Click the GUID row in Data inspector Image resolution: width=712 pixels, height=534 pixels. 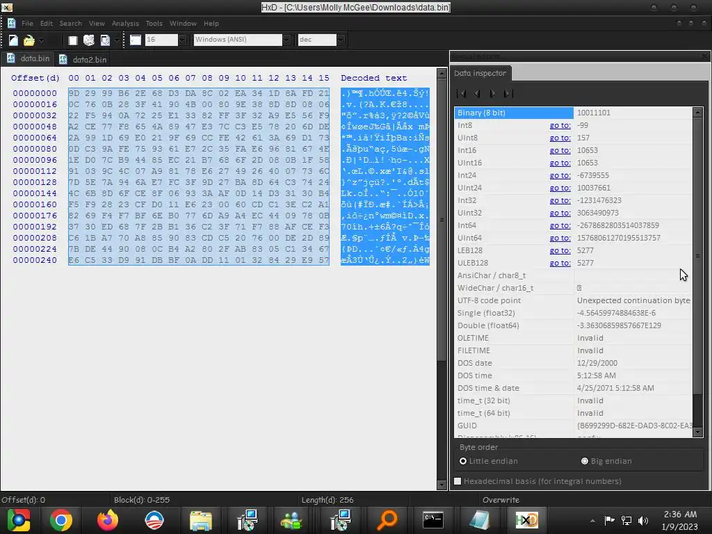[x=574, y=426]
